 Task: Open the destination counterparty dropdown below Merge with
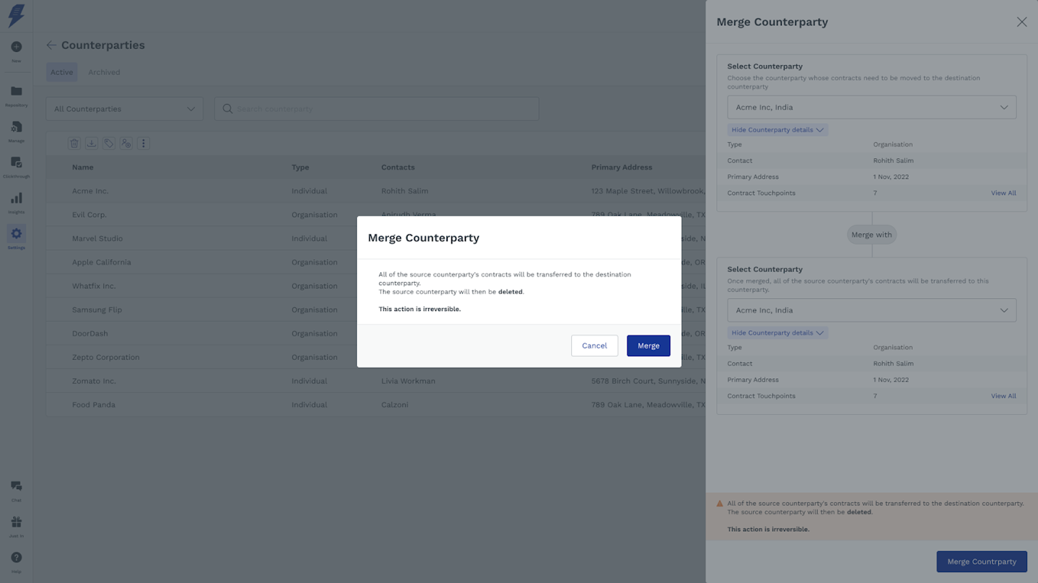(x=871, y=310)
